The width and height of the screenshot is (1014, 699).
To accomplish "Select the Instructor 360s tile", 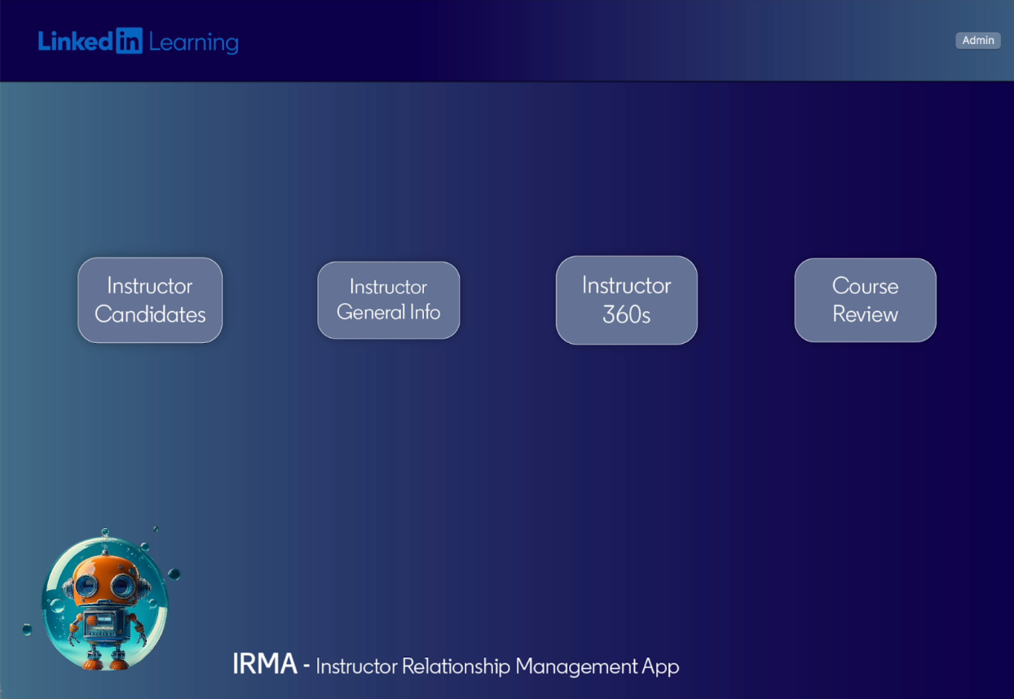I will click(626, 300).
